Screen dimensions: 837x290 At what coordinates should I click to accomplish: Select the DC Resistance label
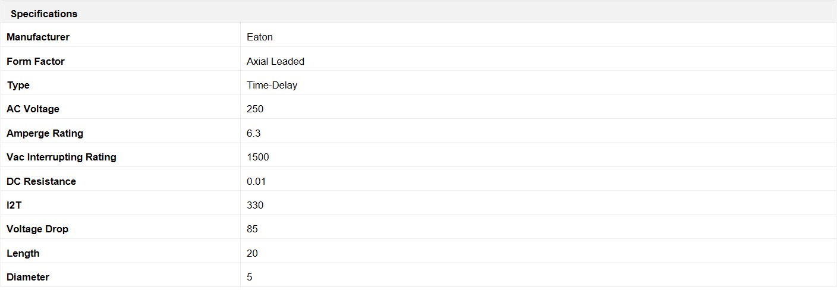(42, 181)
